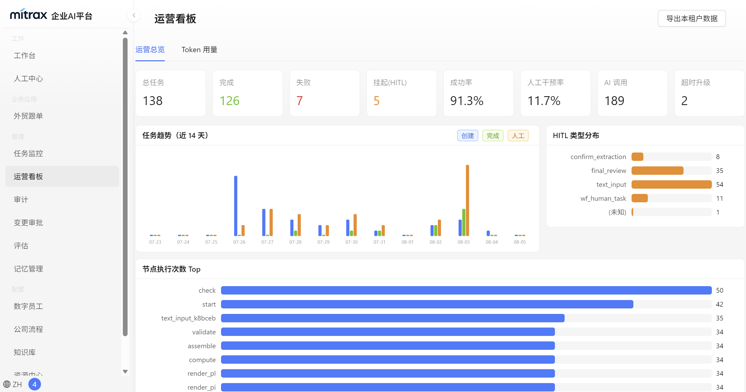This screenshot has width=746, height=392.
Task: Select 运营看板 in the sidebar
Action: pyautogui.click(x=62, y=176)
